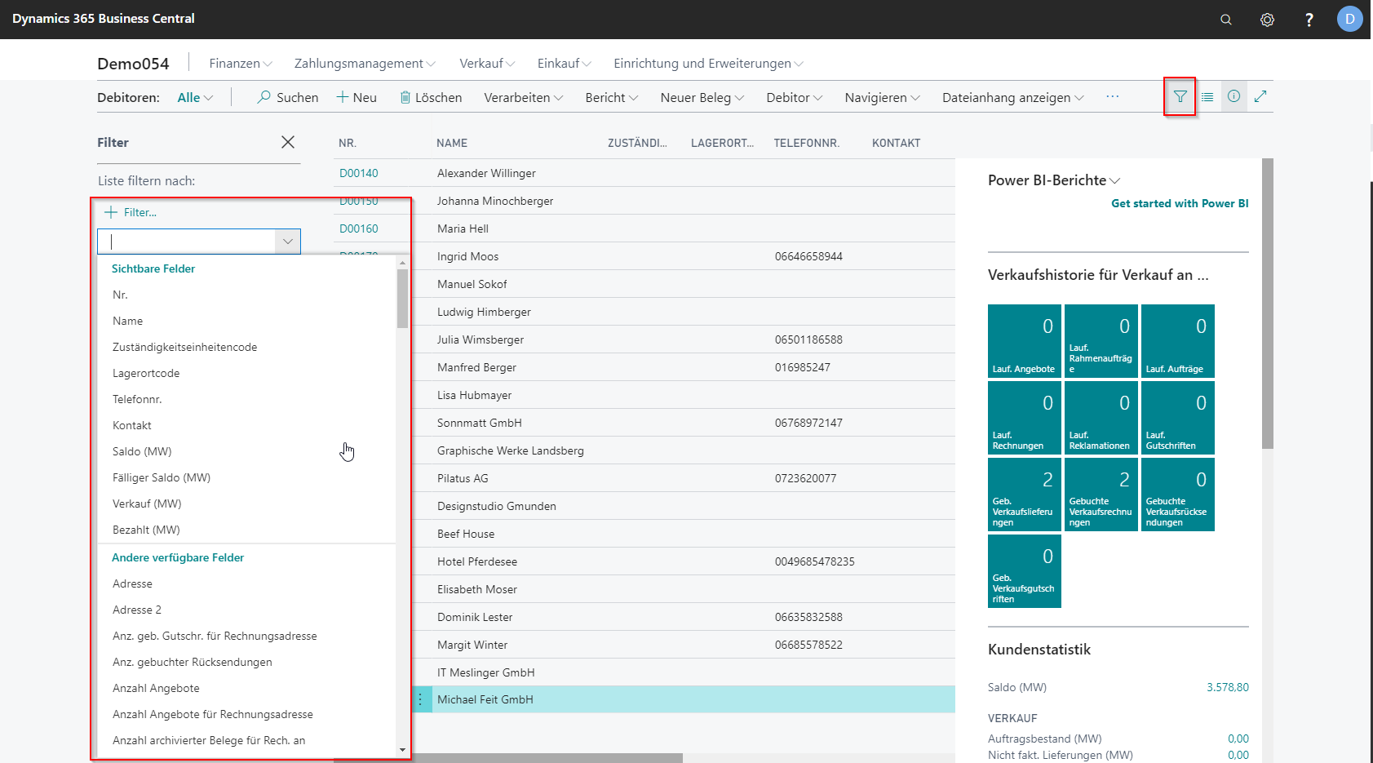1373x763 pixels.
Task: Close the Filter pane
Action: pyautogui.click(x=288, y=142)
